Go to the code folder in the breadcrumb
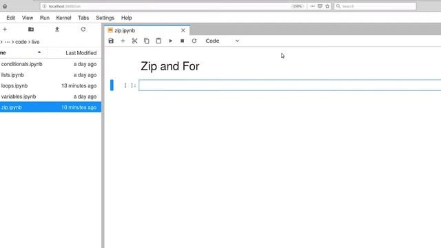 click(21, 42)
